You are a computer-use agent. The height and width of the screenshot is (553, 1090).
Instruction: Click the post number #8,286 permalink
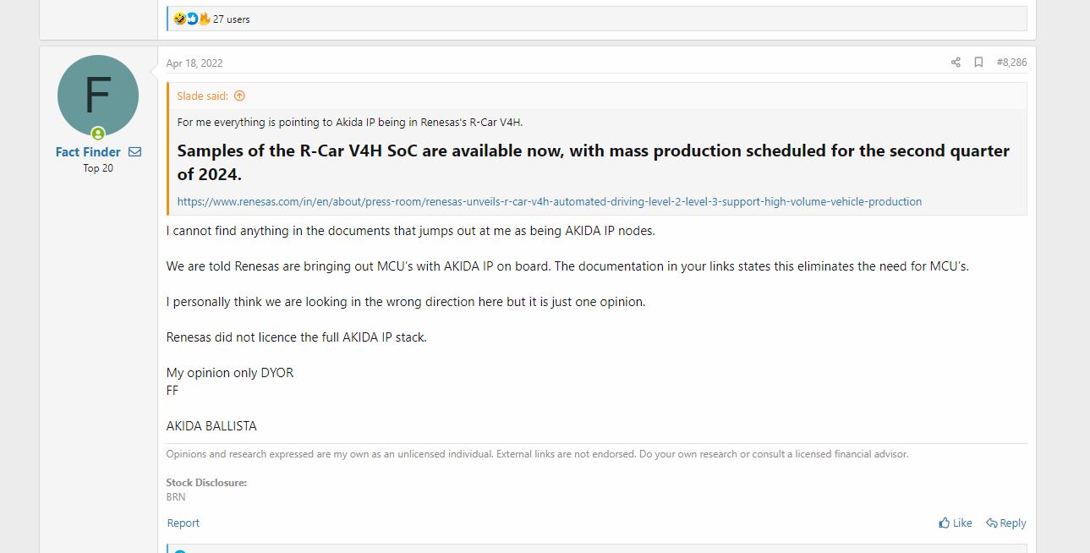click(1011, 63)
